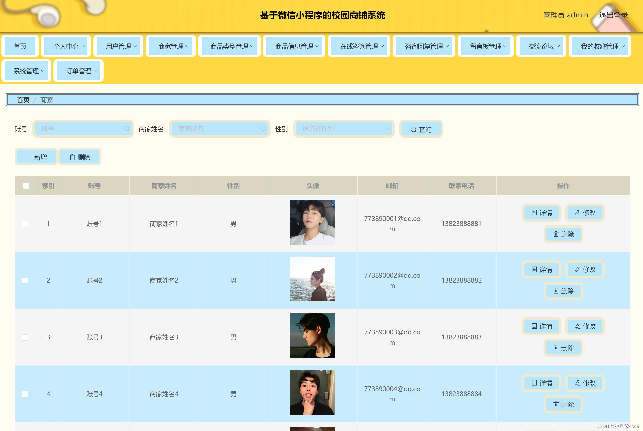Image resolution: width=643 pixels, height=431 pixels.
Task: Open the 请选择性别 gender dropdown
Action: tap(344, 128)
